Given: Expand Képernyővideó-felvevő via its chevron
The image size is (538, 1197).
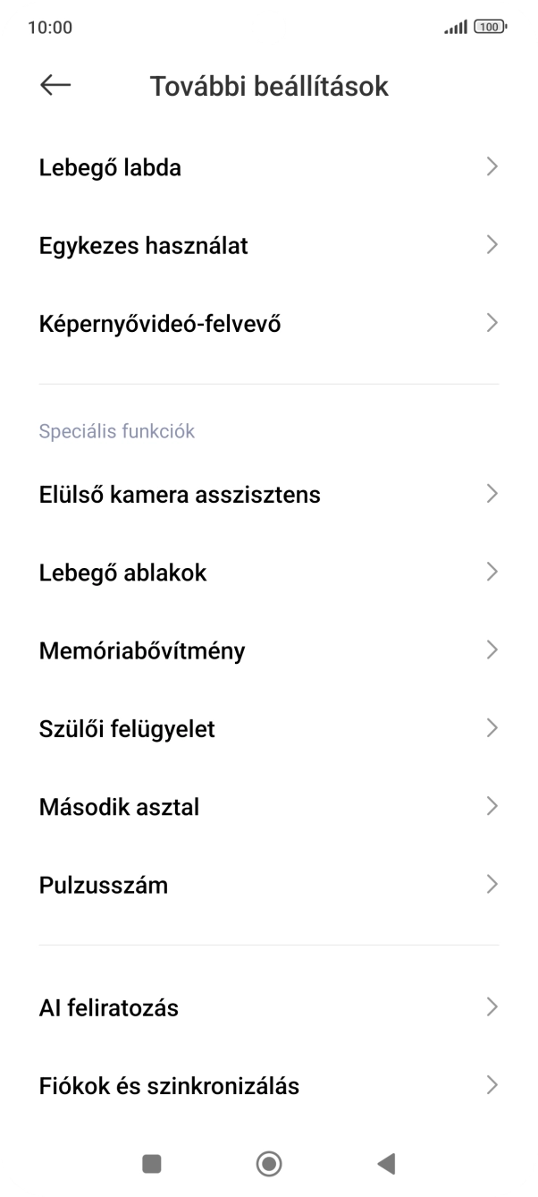Looking at the screenshot, I should point(492,323).
